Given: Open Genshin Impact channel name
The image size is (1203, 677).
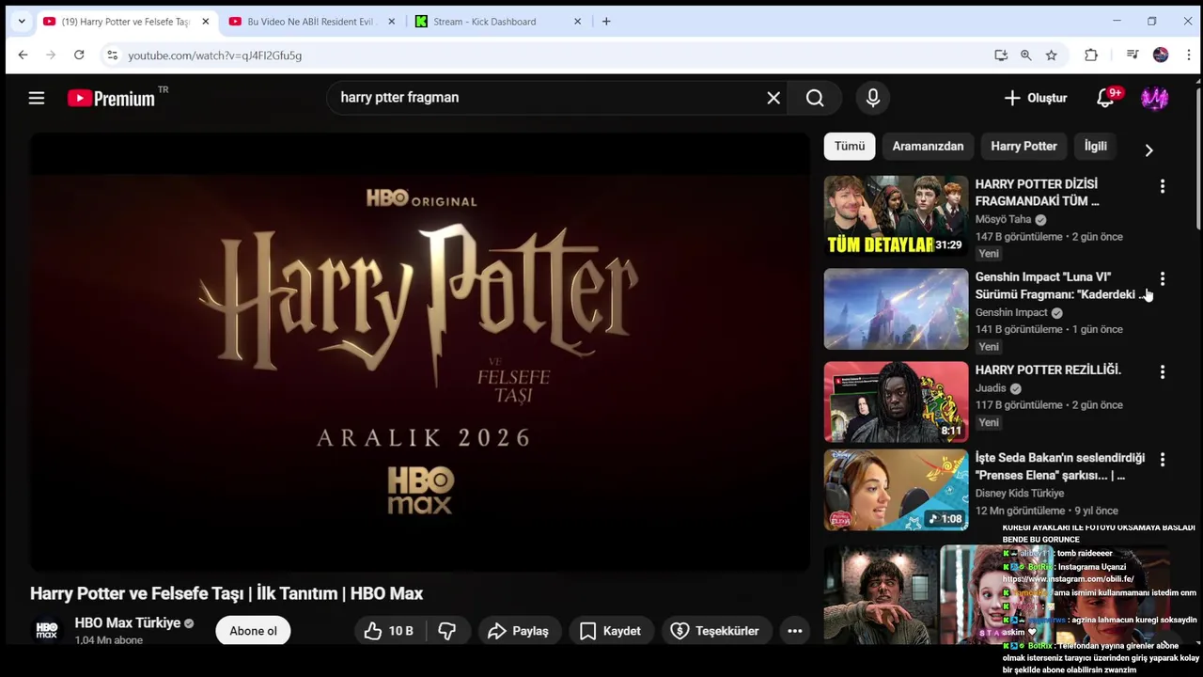Looking at the screenshot, I should coord(1011,312).
